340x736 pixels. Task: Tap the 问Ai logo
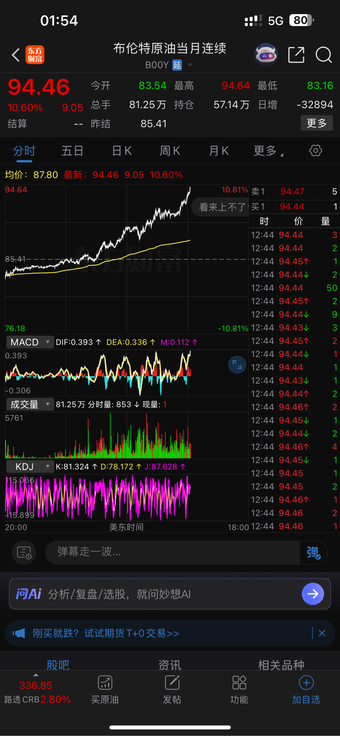click(x=28, y=594)
